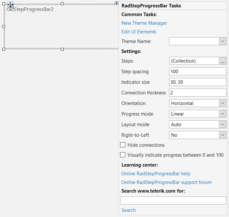Click the Step spacing label

point(135,72)
